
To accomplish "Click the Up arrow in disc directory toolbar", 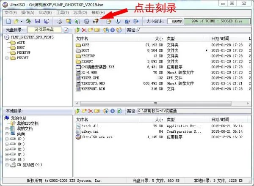I will [77, 30].
